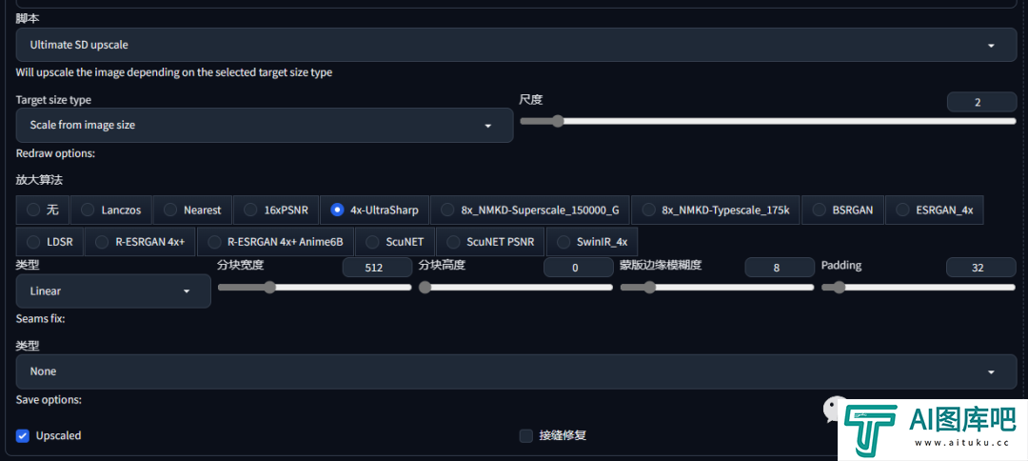Select the BSRGAN upscaler

[842, 210]
